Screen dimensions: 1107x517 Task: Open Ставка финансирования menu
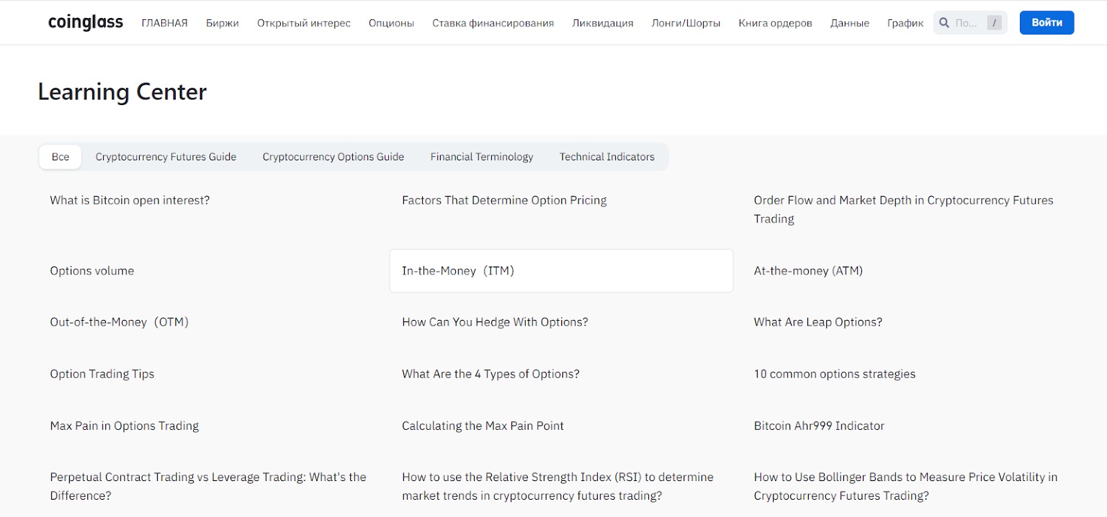pyautogui.click(x=493, y=23)
